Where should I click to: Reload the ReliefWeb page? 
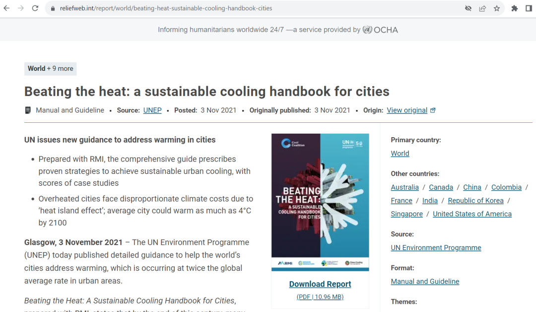[x=35, y=8]
